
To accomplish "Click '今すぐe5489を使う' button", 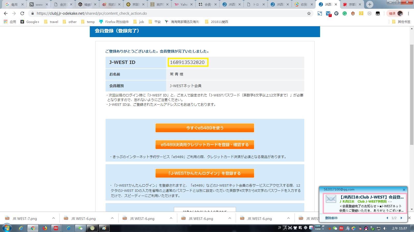I will (x=205, y=128).
